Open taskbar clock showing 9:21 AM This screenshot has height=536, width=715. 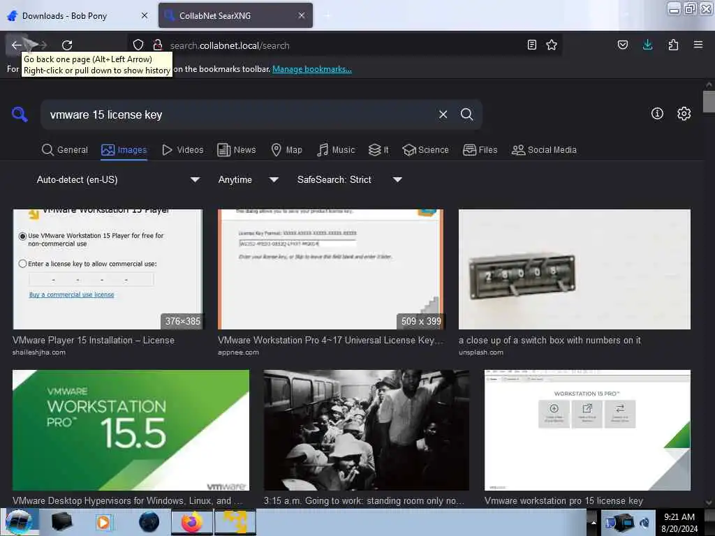679,522
